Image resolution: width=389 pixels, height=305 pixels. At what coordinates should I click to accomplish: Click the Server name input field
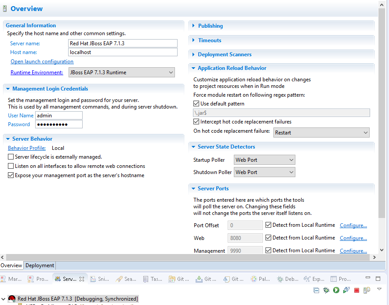click(x=123, y=43)
